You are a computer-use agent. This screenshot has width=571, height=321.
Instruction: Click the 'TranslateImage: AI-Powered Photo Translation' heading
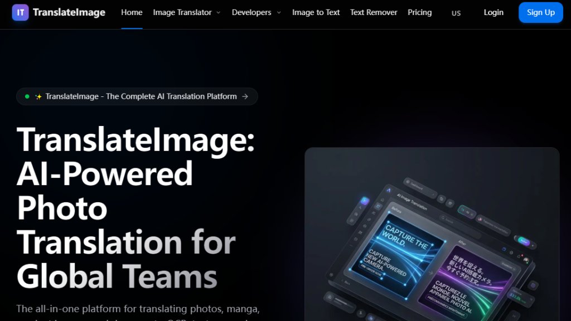[136, 207]
